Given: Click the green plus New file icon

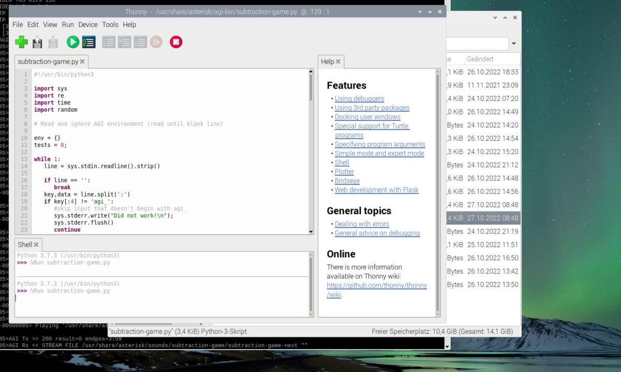Looking at the screenshot, I should pyautogui.click(x=22, y=42).
